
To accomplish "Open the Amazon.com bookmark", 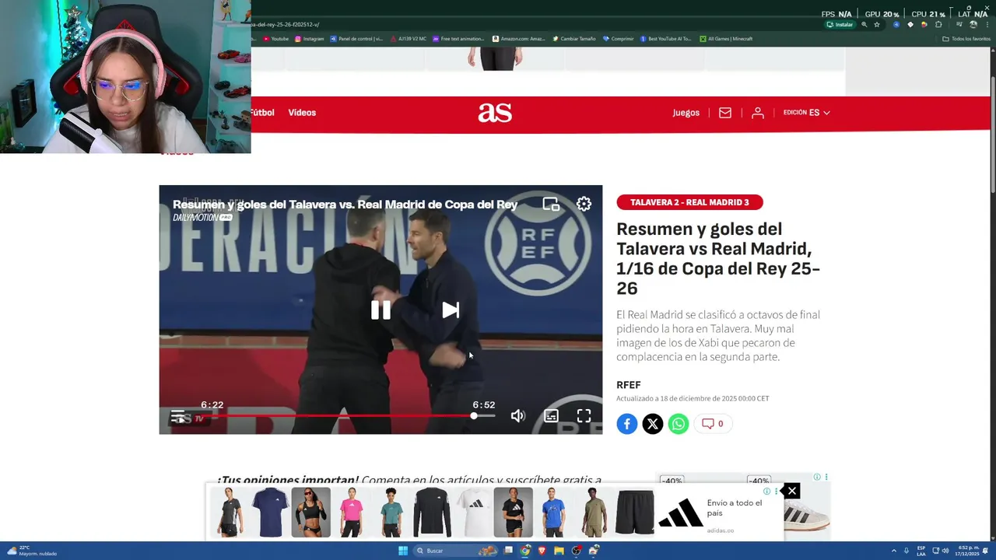I will (519, 39).
